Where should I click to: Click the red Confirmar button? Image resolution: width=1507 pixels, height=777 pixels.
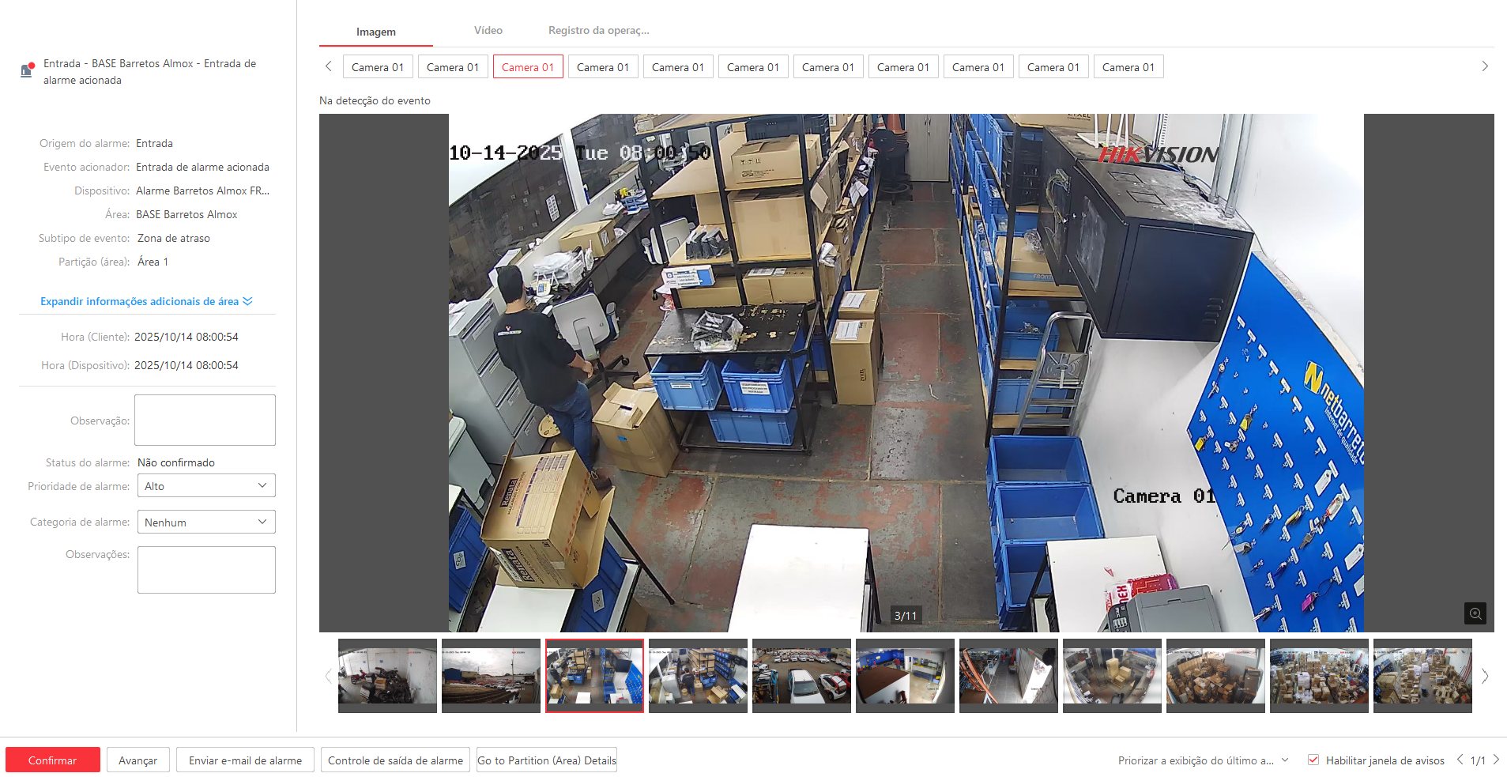click(x=53, y=760)
